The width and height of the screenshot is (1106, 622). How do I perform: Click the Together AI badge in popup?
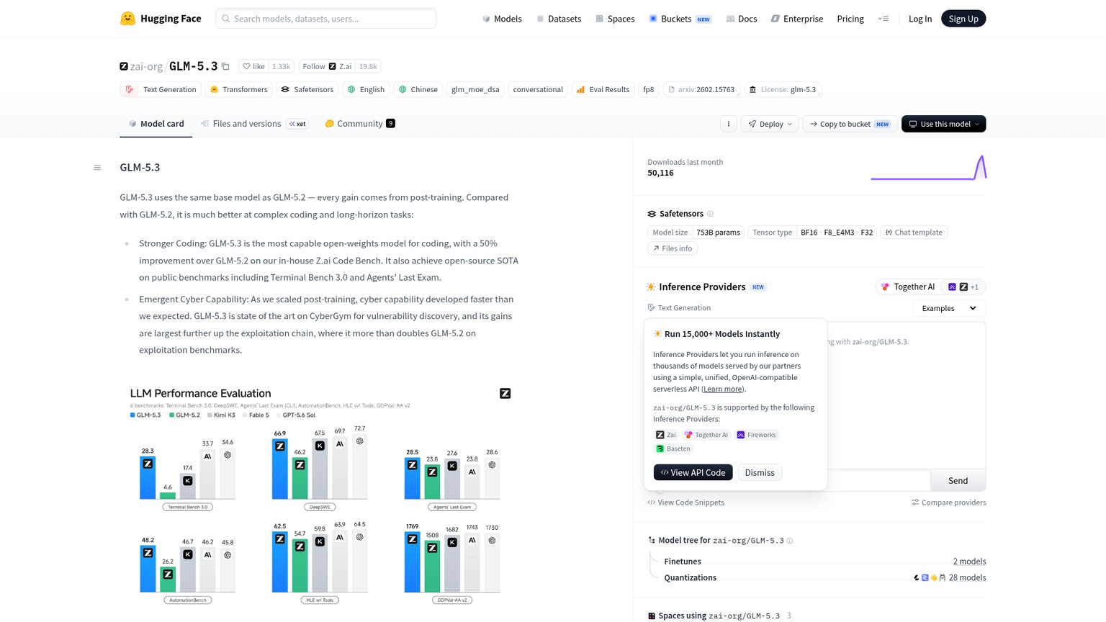pyautogui.click(x=706, y=435)
